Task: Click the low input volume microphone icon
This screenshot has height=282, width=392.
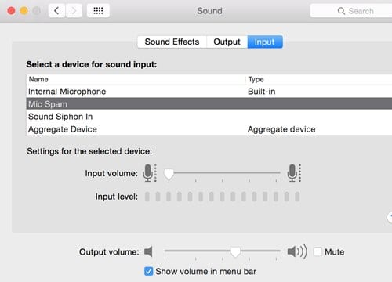Action: 150,173
